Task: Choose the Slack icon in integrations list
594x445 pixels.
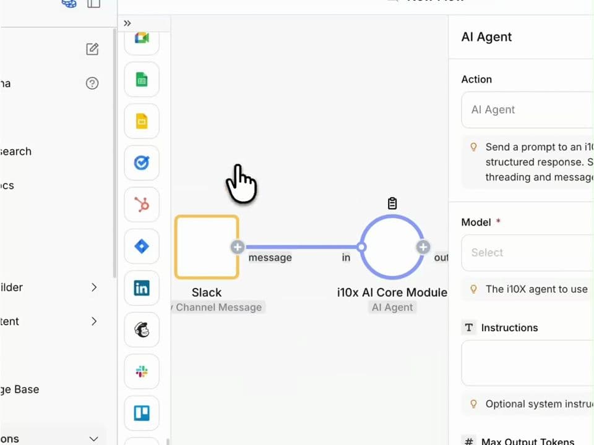Action: click(142, 371)
